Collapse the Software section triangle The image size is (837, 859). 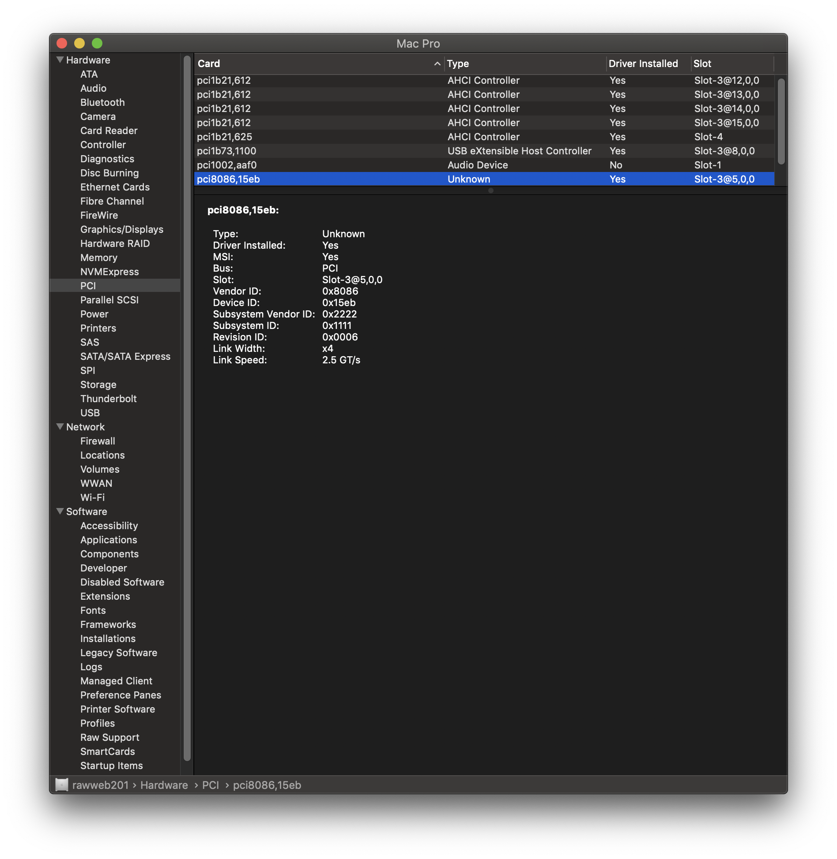click(60, 511)
